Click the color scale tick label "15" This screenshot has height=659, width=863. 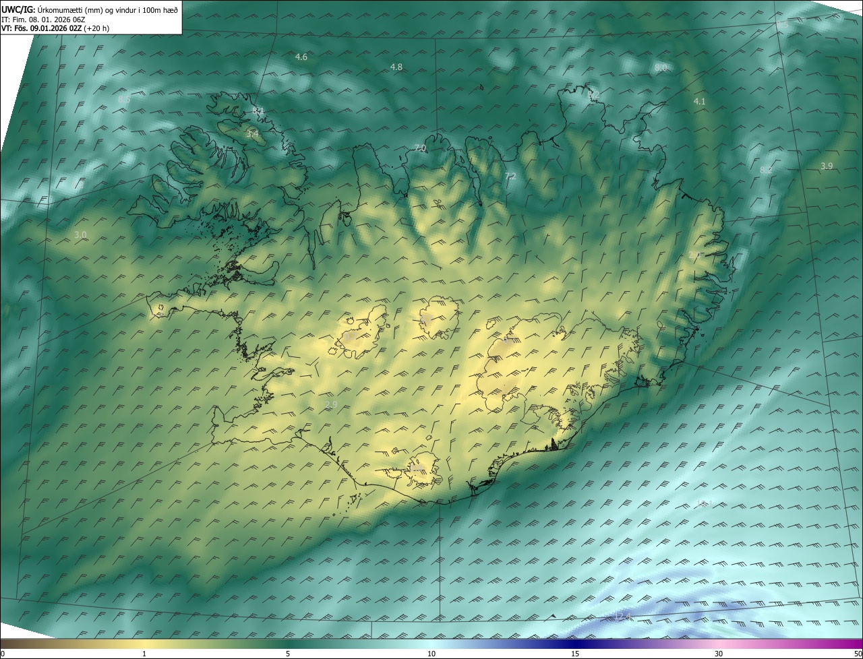pyautogui.click(x=575, y=654)
